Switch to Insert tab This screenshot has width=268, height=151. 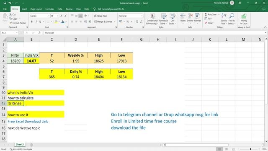[x=24, y=9]
